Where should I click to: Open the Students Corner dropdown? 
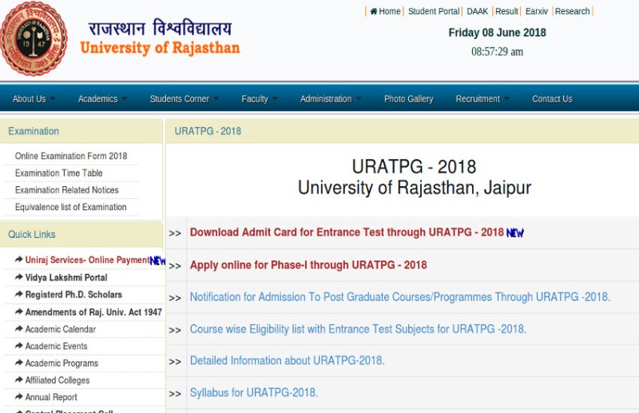tap(183, 99)
